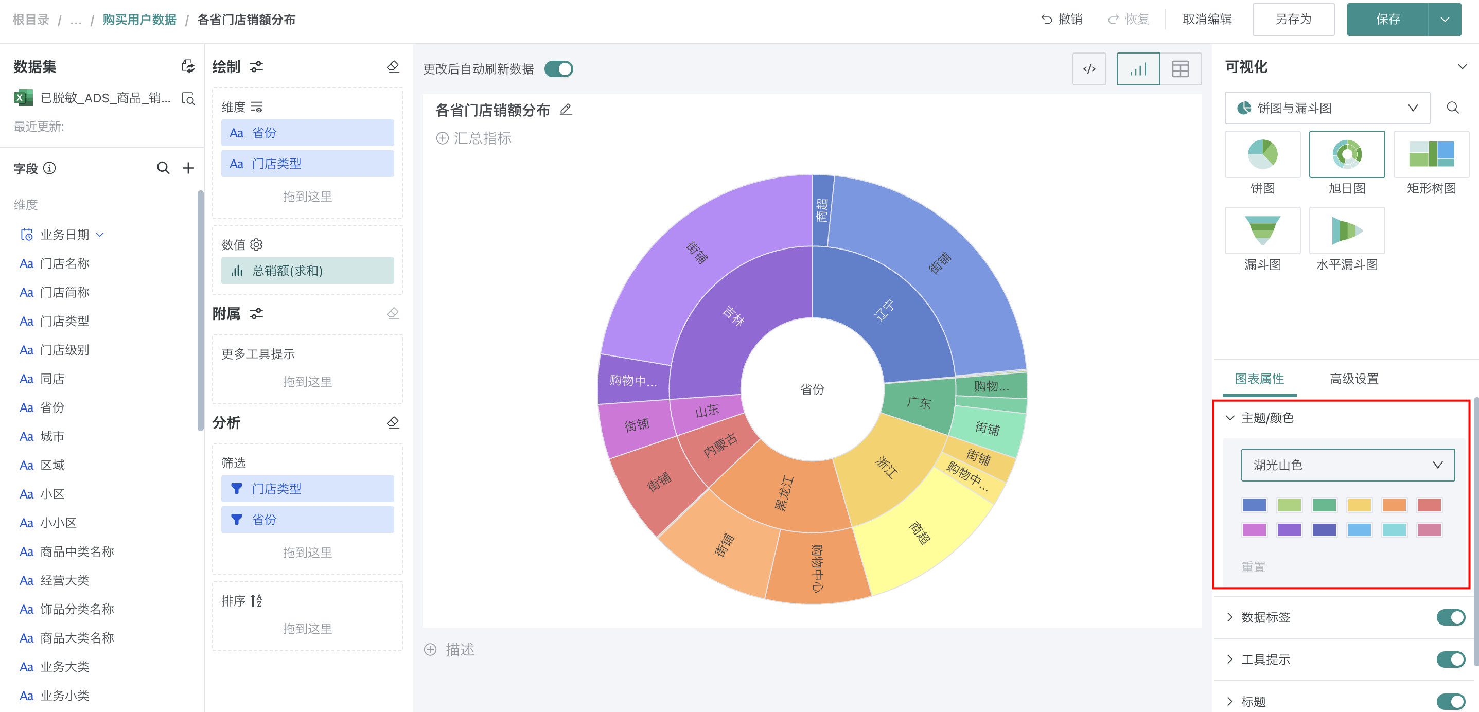Disable the 数据标签 toggle
The image size is (1479, 712).
1450,617
